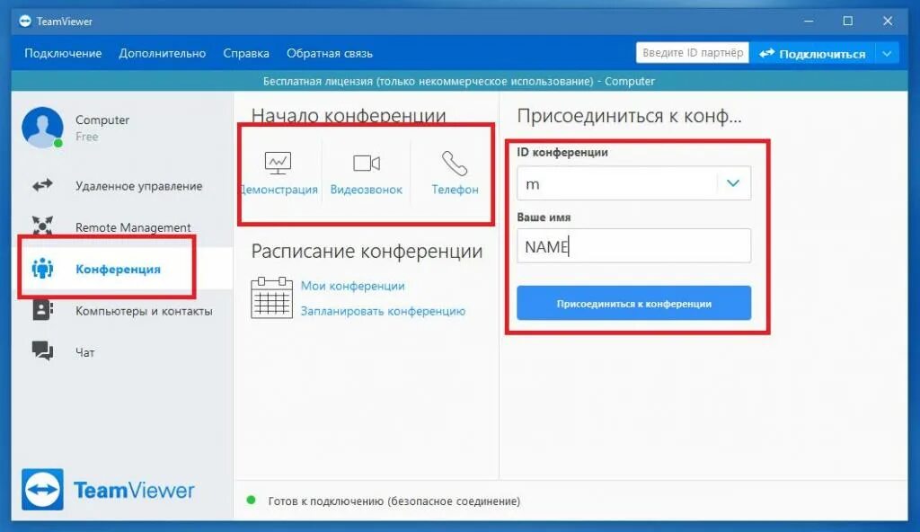This screenshot has width=920, height=532.
Task: Open the Дополнительно menu
Action: 162,53
